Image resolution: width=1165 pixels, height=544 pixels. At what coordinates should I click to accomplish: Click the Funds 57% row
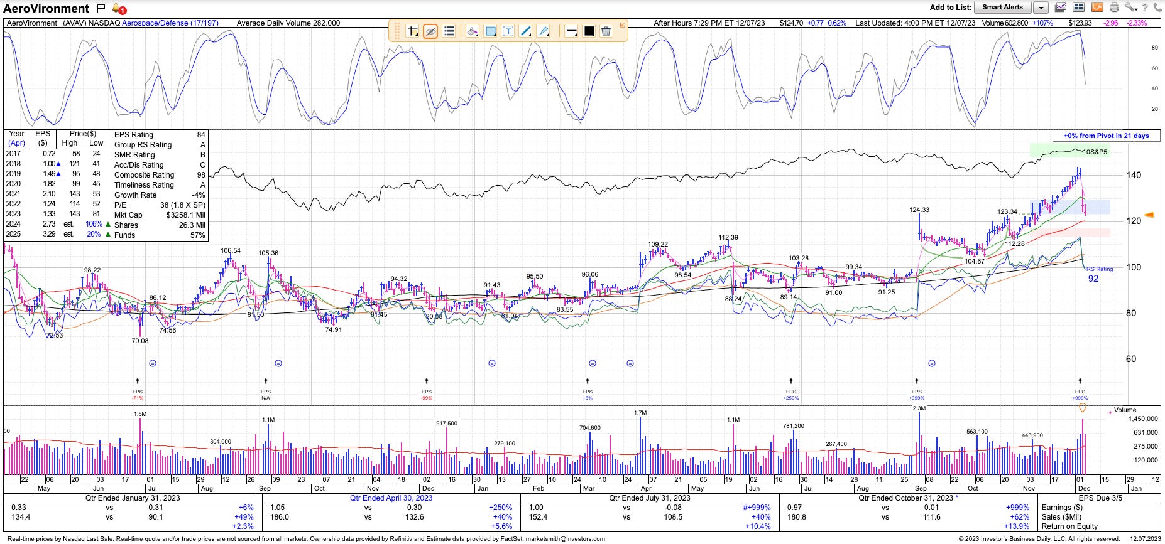(x=160, y=235)
